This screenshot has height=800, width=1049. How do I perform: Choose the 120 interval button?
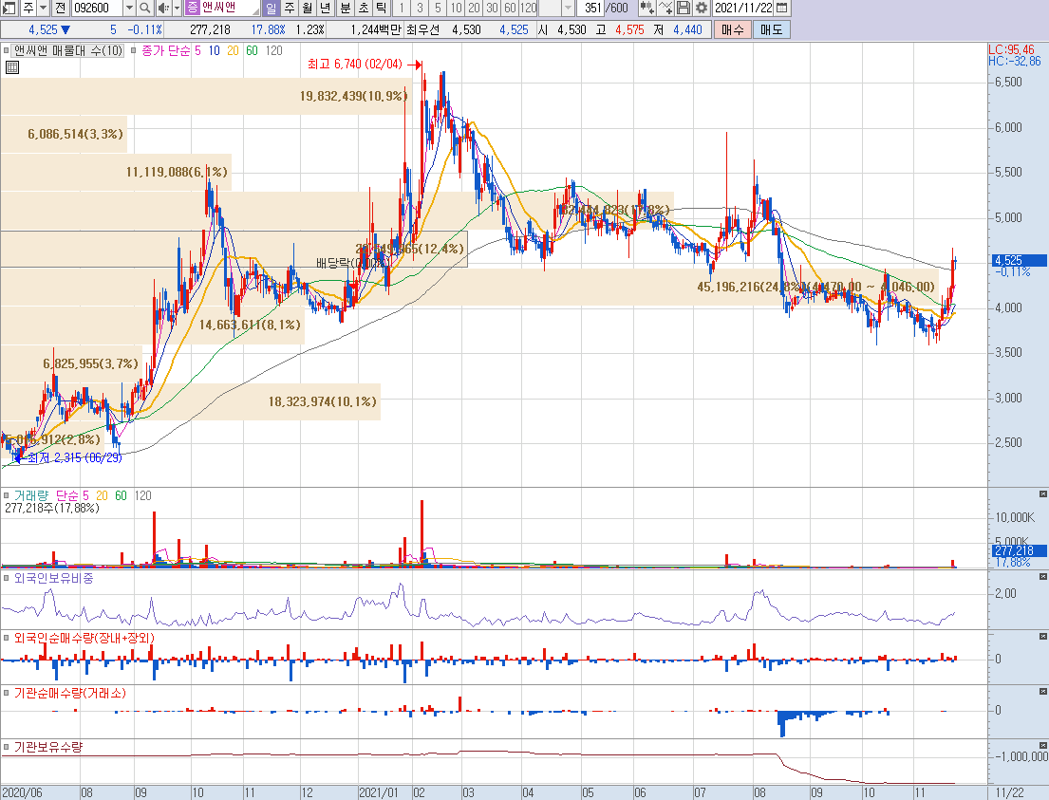click(528, 8)
